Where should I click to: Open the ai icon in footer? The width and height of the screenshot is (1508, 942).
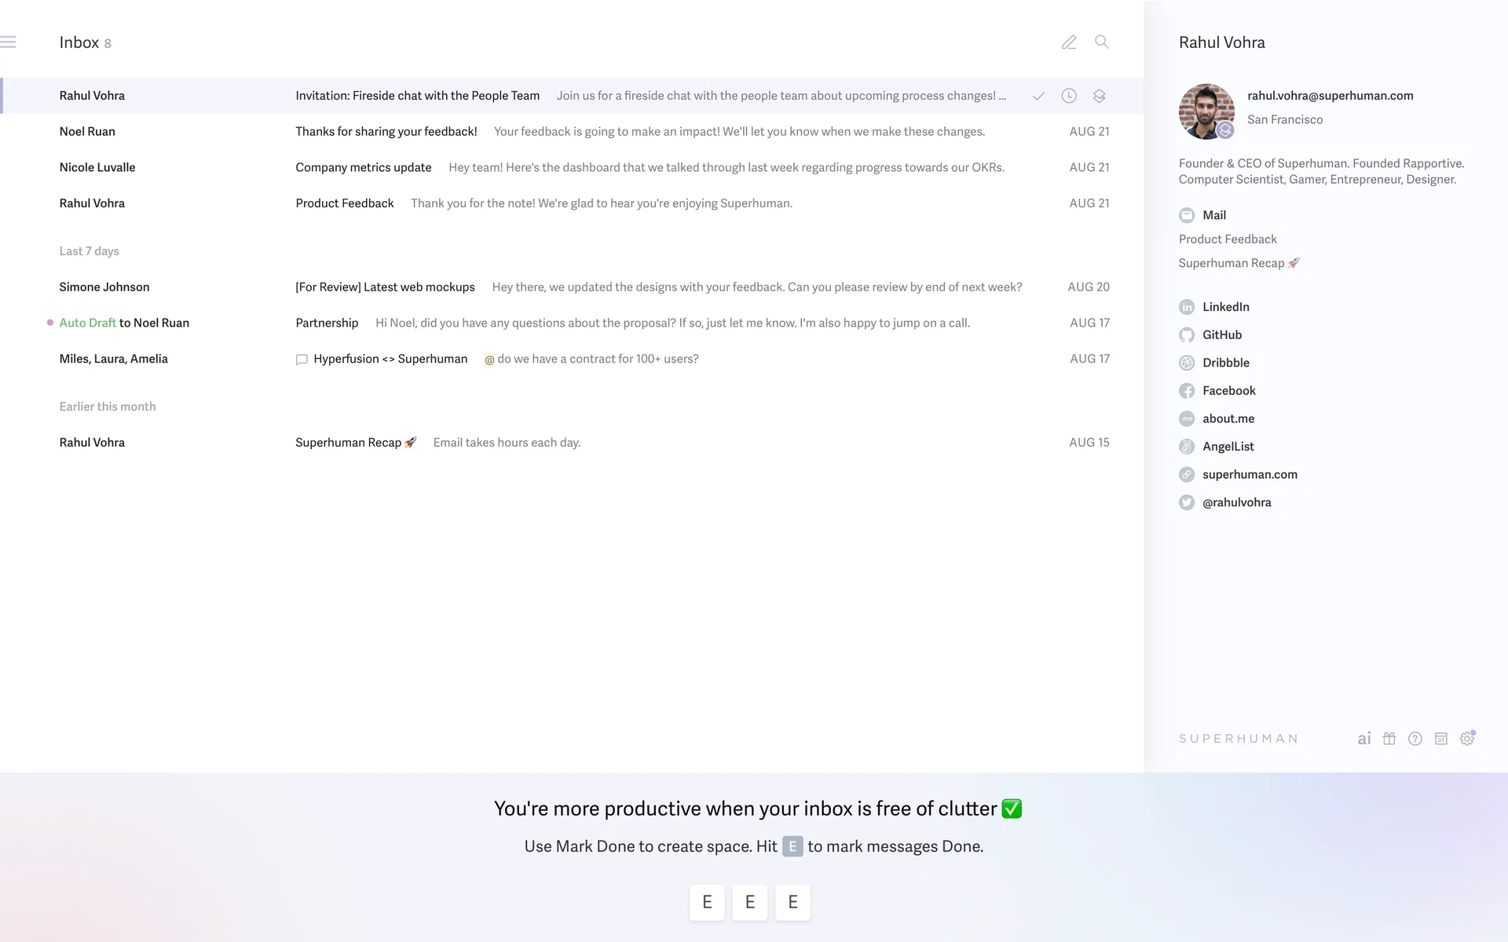pyautogui.click(x=1364, y=739)
